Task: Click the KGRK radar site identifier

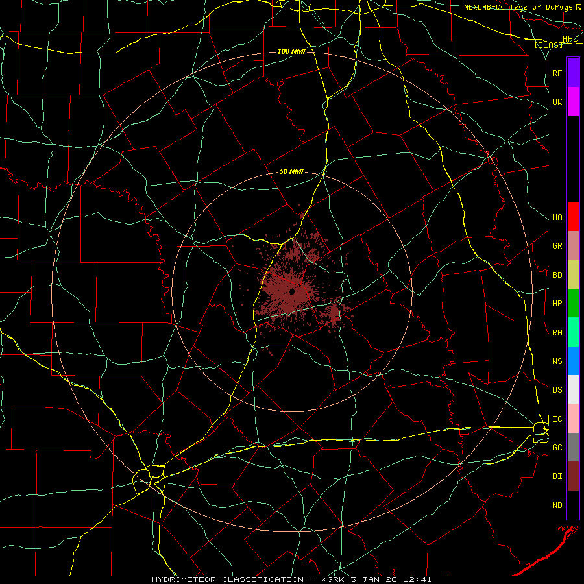Action: tap(332, 579)
